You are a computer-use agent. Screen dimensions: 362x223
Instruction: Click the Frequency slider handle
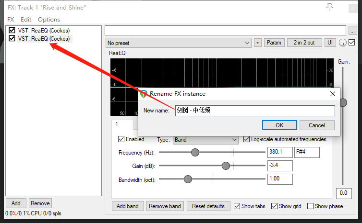click(x=195, y=152)
